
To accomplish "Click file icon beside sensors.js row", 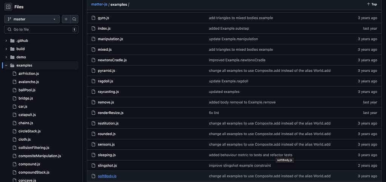I will tap(93, 144).
